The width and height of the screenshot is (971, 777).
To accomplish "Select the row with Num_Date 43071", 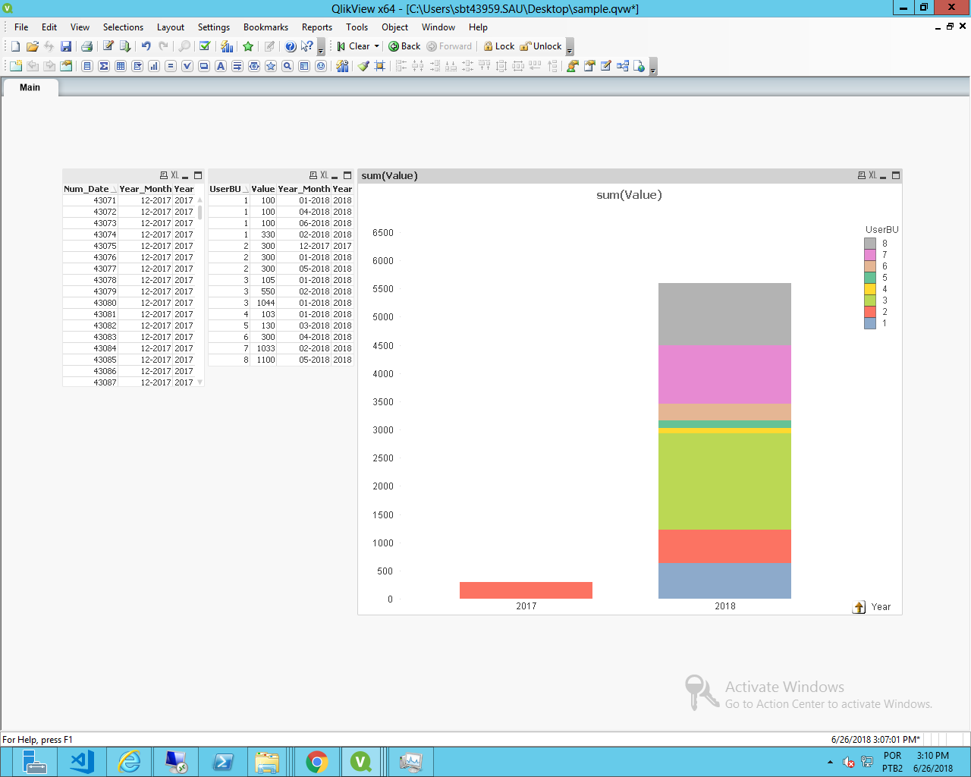I will (x=128, y=200).
